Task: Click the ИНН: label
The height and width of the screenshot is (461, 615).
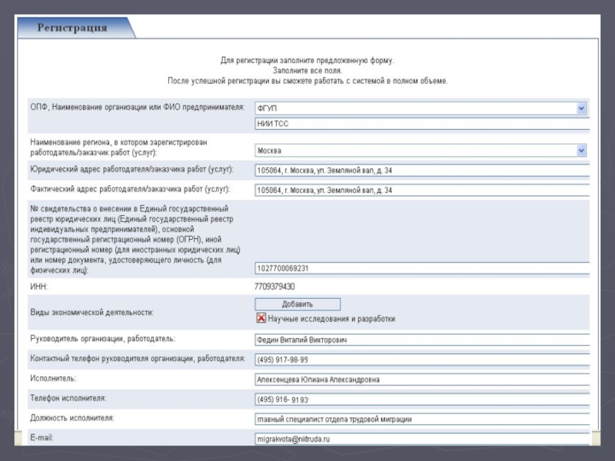Action: (39, 287)
